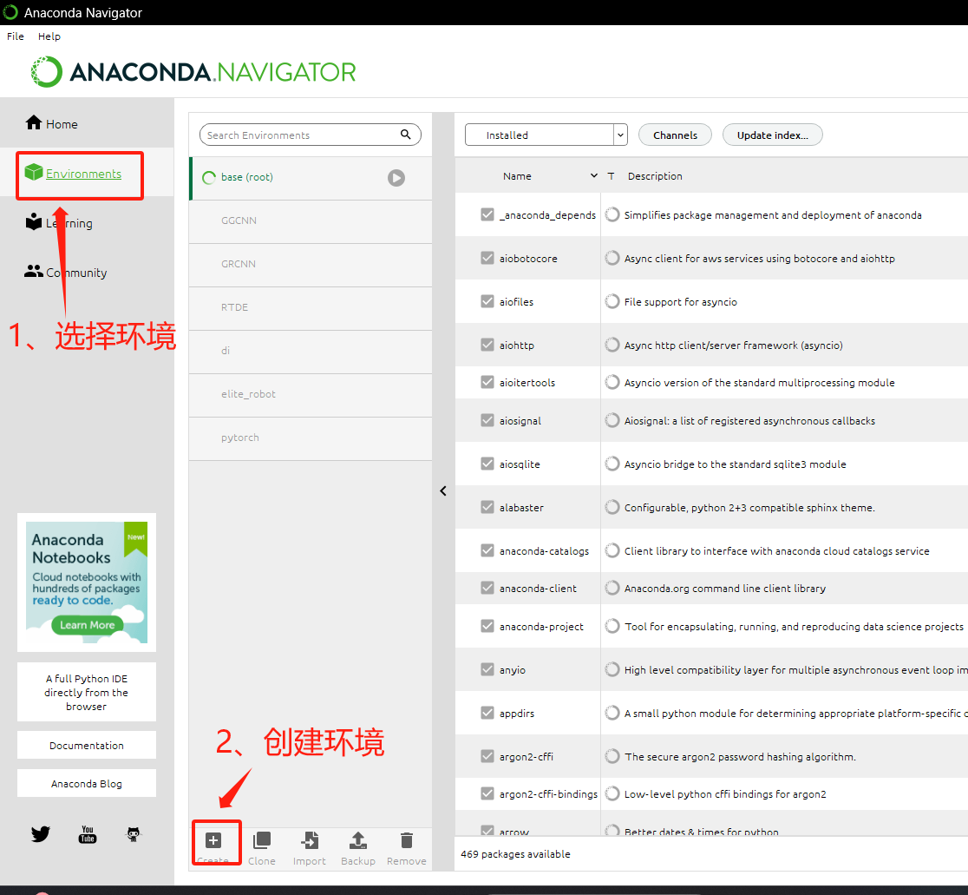
Task: Click type icon for aiobotocore row
Action: [x=612, y=258]
